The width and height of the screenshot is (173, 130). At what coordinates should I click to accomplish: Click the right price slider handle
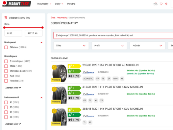point(43,27)
